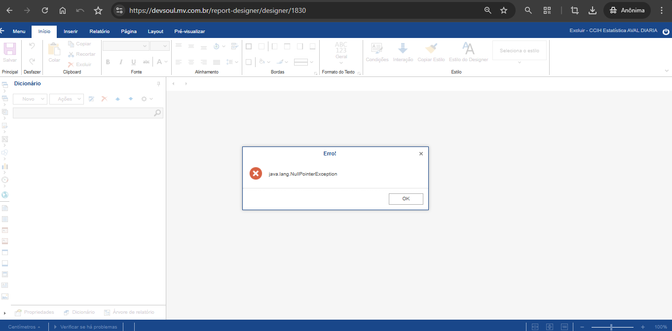Screen dimensions: 672x331
Task: Open the Condições icon
Action: point(377,48)
